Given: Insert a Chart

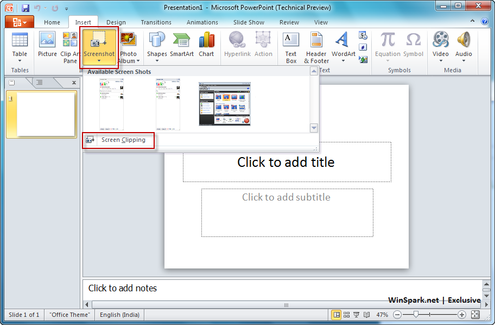Looking at the screenshot, I should click(206, 45).
